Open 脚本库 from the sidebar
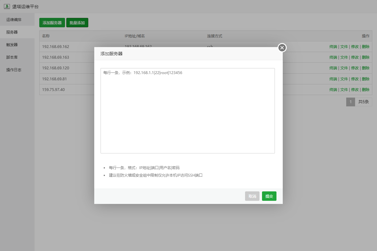 [12, 57]
